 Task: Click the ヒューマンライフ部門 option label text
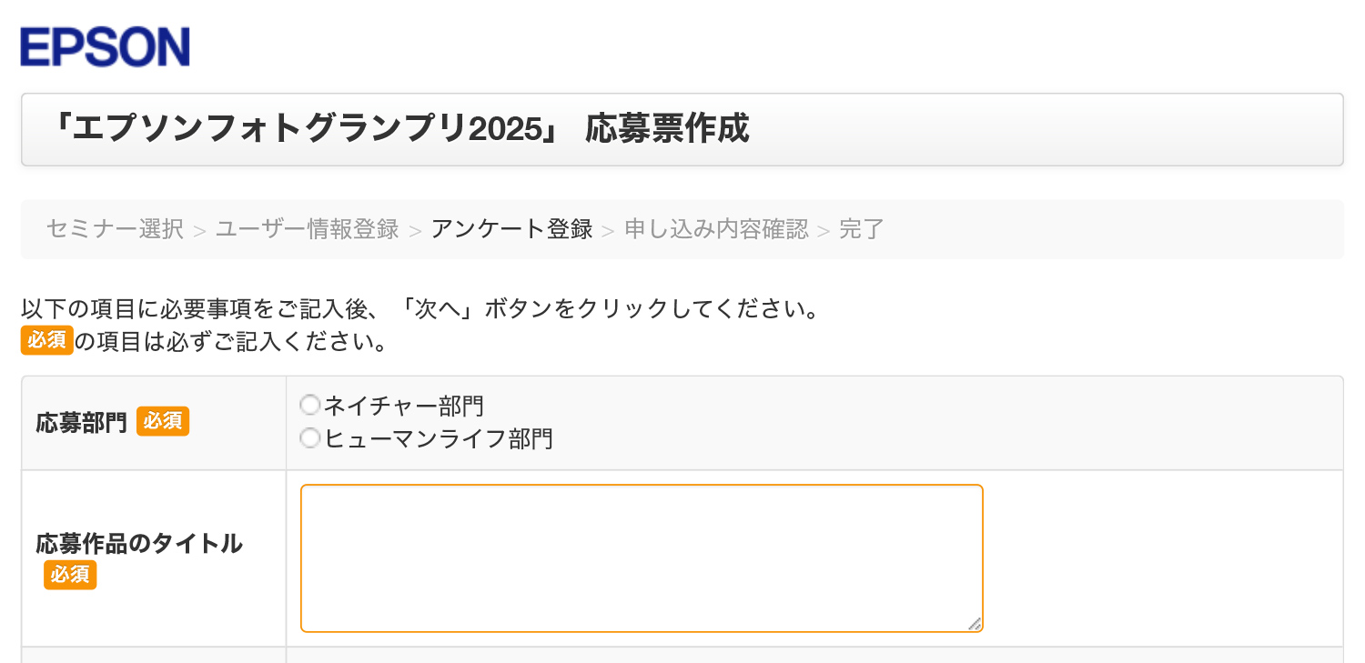pyautogui.click(x=439, y=439)
